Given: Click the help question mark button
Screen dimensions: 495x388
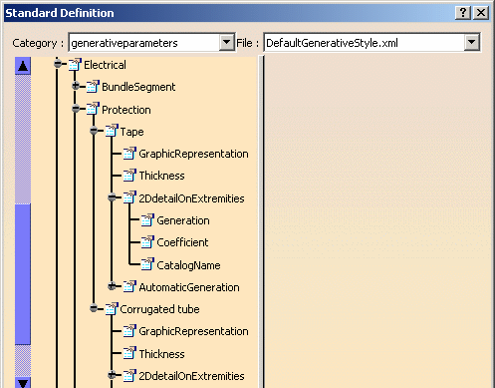Looking at the screenshot, I should click(463, 13).
